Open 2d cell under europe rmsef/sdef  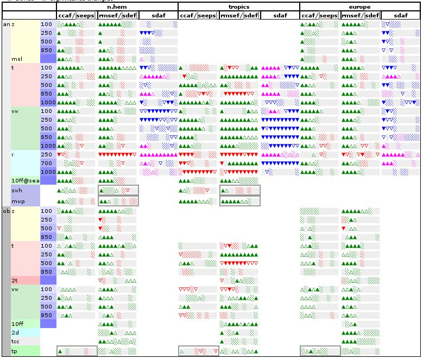[361, 333]
